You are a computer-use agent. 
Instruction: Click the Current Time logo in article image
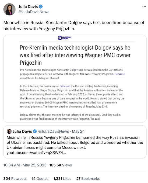click(x=64, y=38)
